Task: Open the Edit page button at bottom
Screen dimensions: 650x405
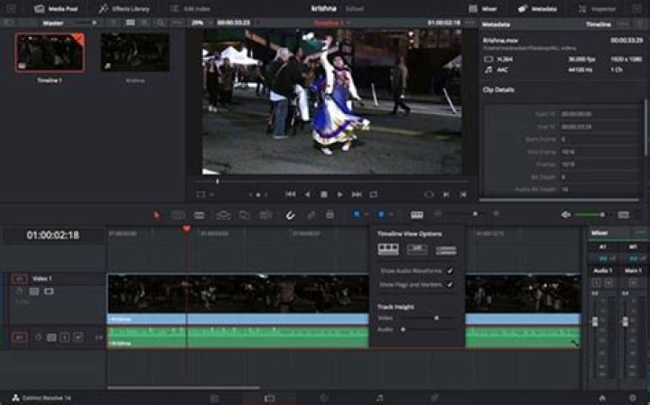Action: point(269,399)
